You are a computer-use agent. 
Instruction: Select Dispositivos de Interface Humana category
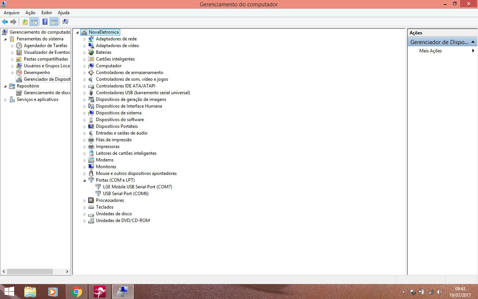coord(129,106)
